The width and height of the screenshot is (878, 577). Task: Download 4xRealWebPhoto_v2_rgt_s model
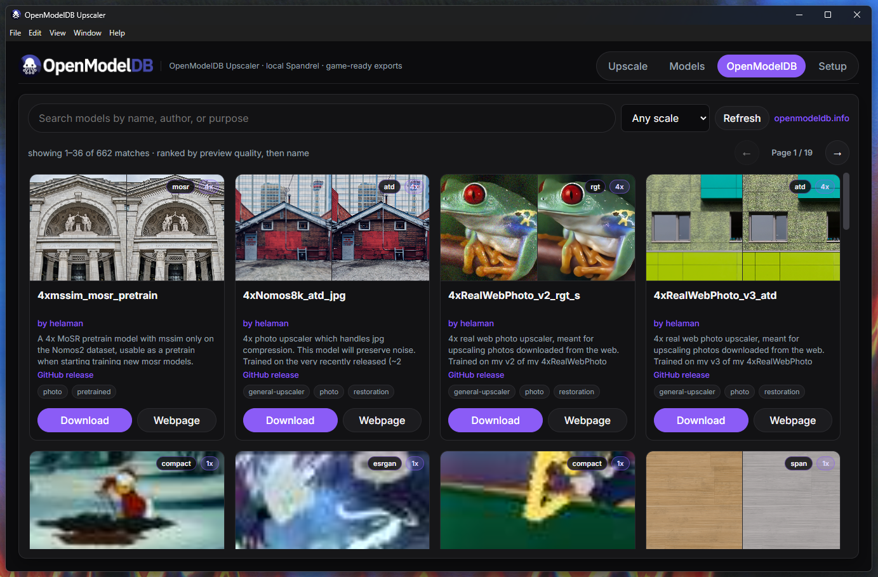(495, 420)
